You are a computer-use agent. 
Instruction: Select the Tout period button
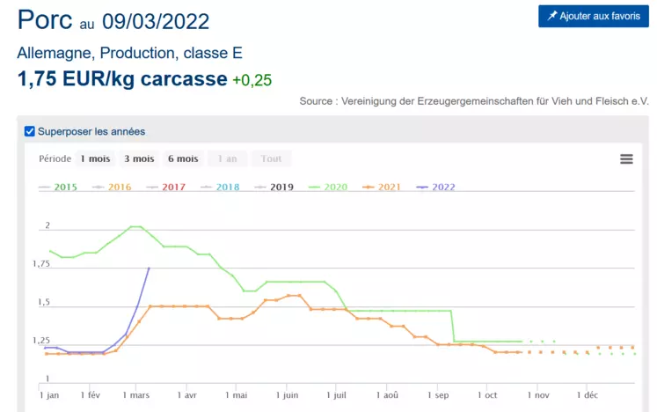point(271,159)
